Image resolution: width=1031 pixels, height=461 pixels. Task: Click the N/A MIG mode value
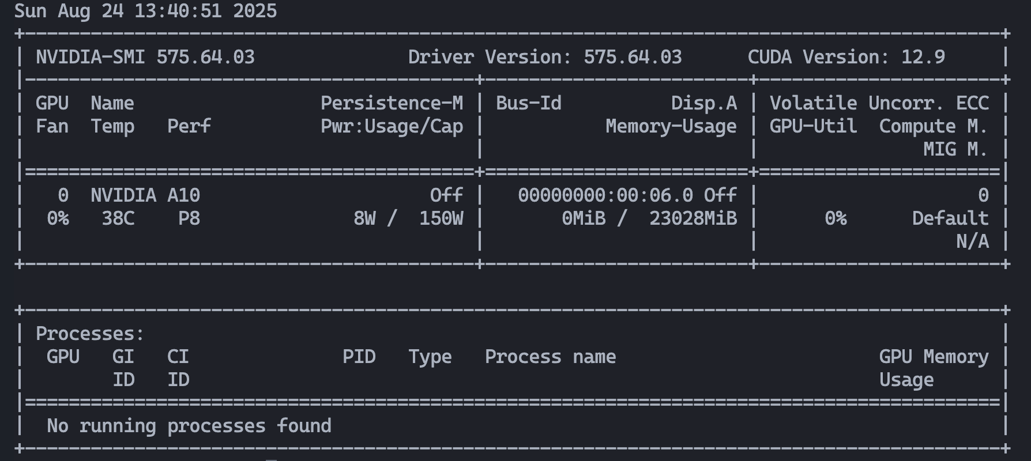(x=972, y=241)
